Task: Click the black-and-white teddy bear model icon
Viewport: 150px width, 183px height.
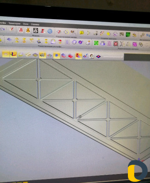Action: coord(35,30)
